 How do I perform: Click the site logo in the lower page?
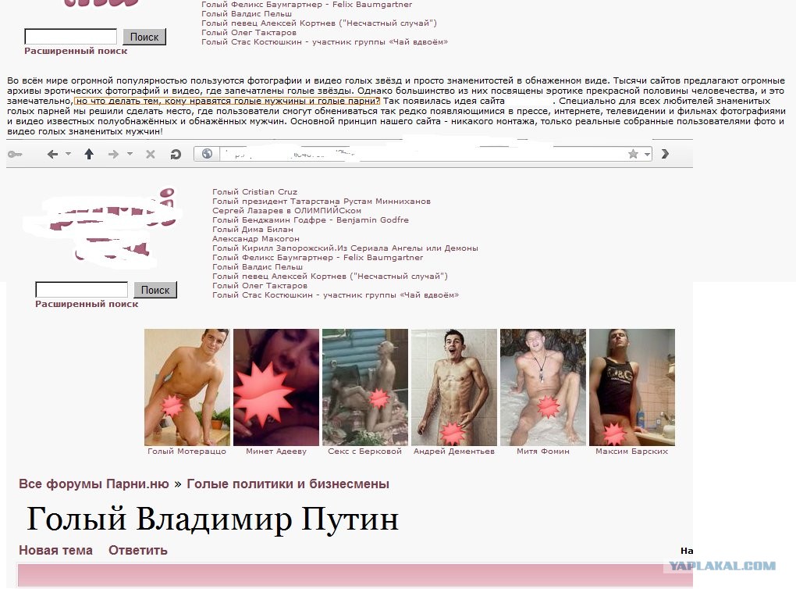pyautogui.click(x=101, y=229)
